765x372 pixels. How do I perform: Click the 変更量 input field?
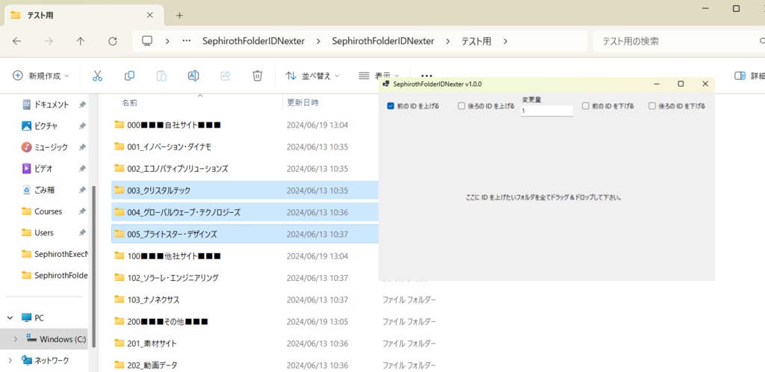[x=546, y=111]
